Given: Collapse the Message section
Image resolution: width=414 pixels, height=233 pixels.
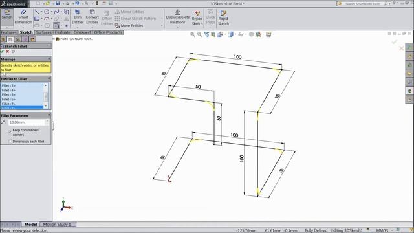Looking at the screenshot, I should pos(49,59).
